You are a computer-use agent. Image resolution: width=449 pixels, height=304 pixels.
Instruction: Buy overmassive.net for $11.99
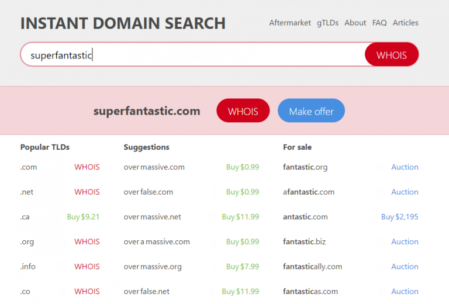pos(240,217)
